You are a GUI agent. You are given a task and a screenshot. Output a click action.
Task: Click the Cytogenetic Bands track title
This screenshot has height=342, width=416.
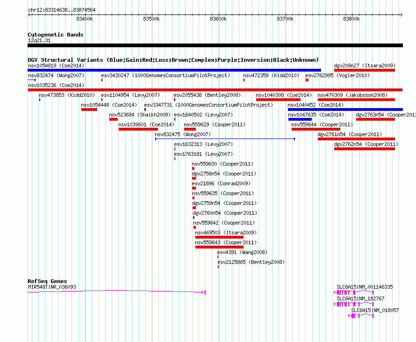coord(56,35)
